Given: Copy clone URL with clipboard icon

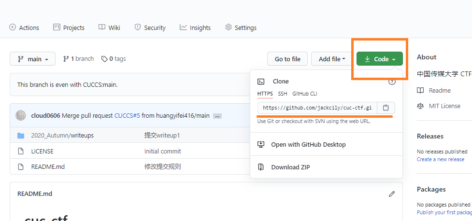Looking at the screenshot, I should tap(386, 108).
